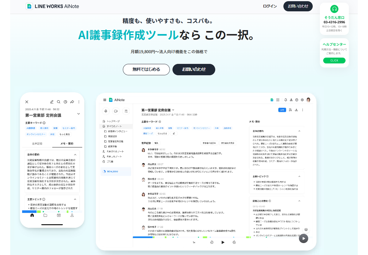Viewport: 368px width, 255px height.
Task: Open the 第一営業部 定例会議 title dropdown
Action: pos(174,110)
